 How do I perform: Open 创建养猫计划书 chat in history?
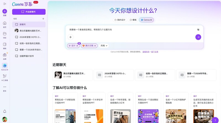(27, 56)
